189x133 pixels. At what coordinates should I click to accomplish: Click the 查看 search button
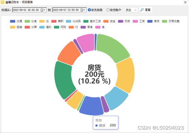point(146,10)
